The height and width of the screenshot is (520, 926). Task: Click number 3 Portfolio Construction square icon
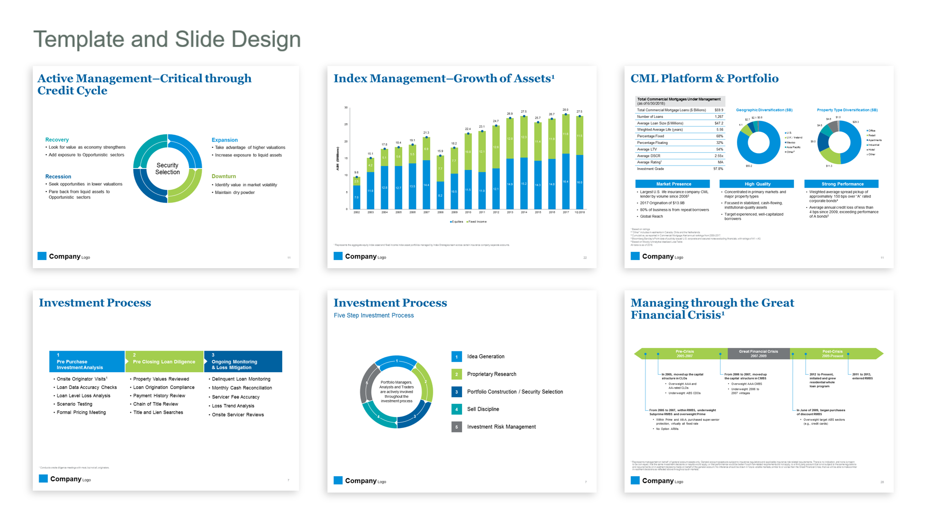point(456,392)
